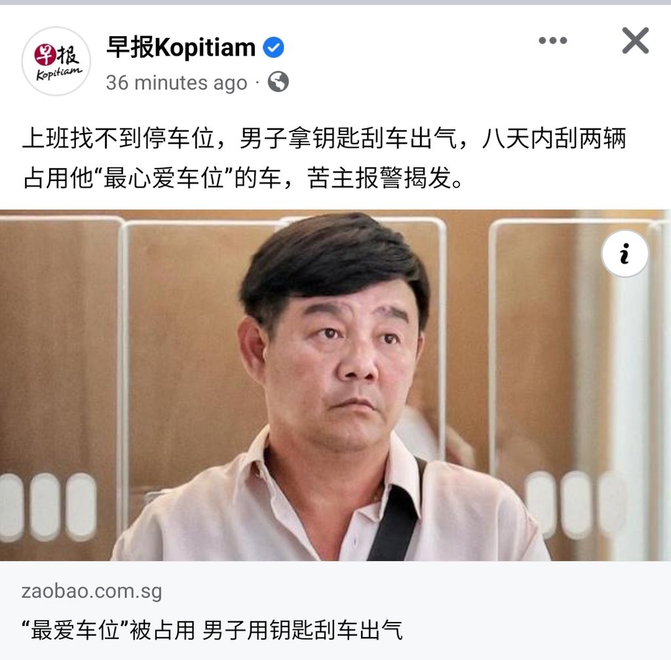Tap the grey link preview footer area

tap(335, 610)
